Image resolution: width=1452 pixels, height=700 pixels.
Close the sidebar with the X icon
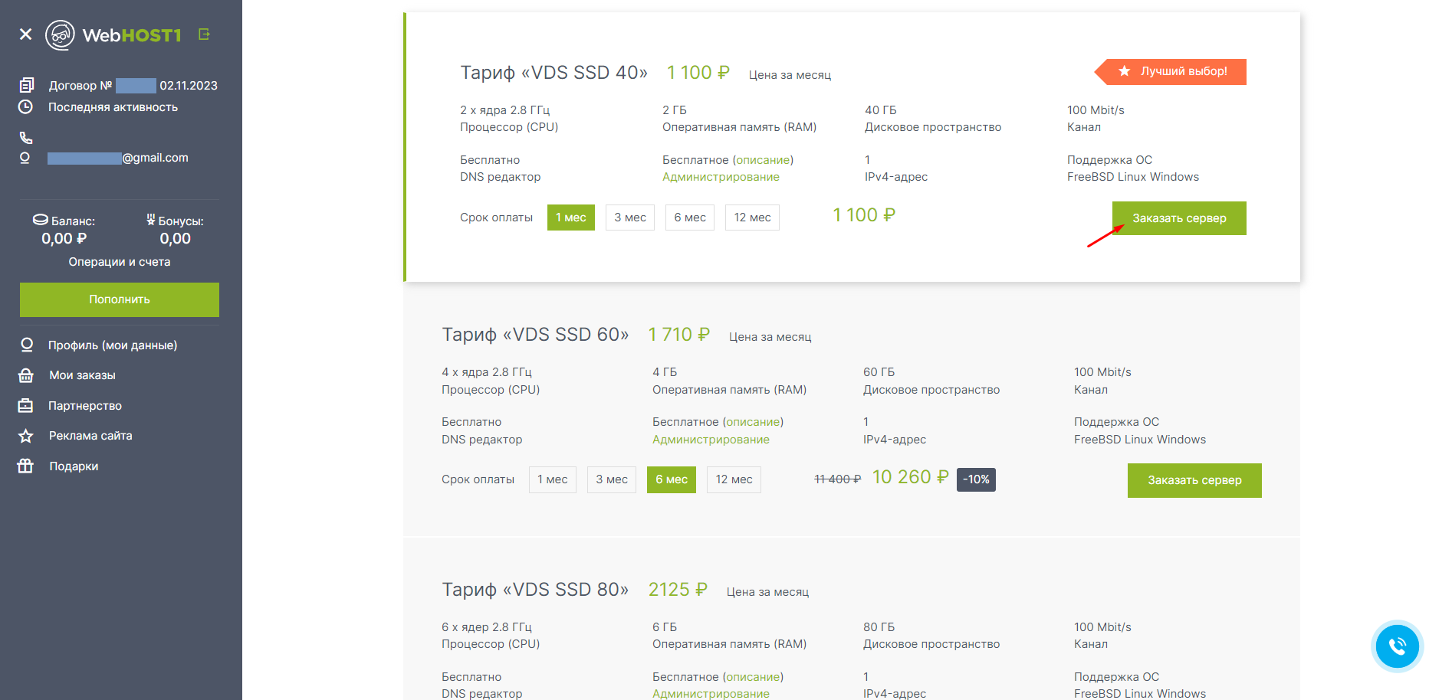pyautogui.click(x=25, y=34)
